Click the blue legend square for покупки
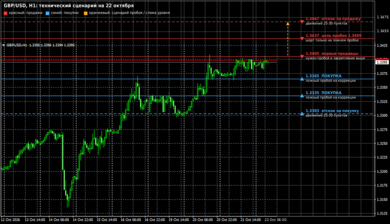Screen dimensions: 390x224 (48, 13)
